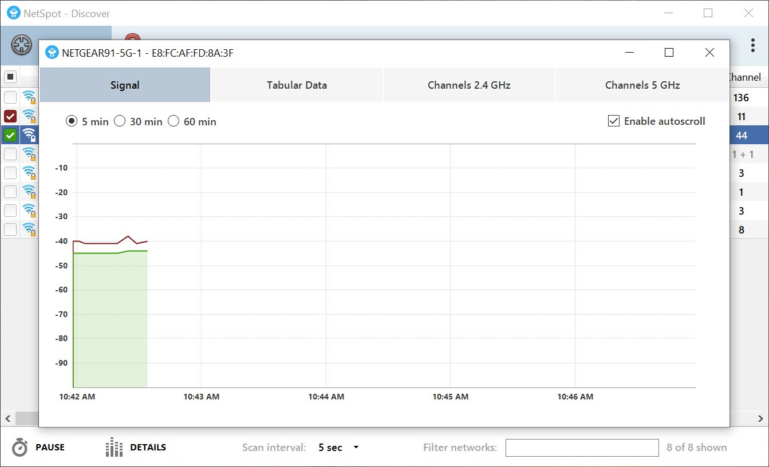The height and width of the screenshot is (467, 769).
Task: Open the Scan interval dropdown
Action: pos(338,448)
